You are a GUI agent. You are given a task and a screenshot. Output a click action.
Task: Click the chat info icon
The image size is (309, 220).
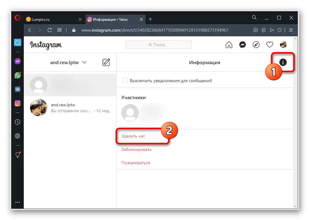click(283, 62)
